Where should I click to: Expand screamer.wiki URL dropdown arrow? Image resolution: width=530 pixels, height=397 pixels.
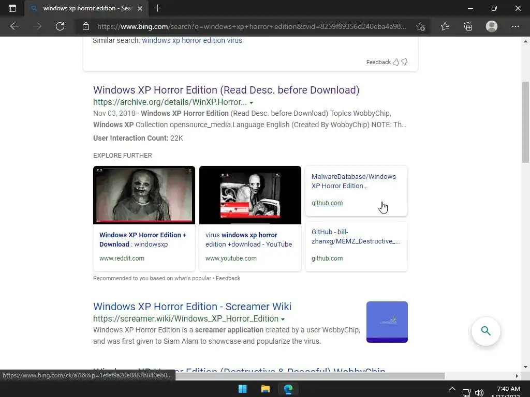click(283, 319)
